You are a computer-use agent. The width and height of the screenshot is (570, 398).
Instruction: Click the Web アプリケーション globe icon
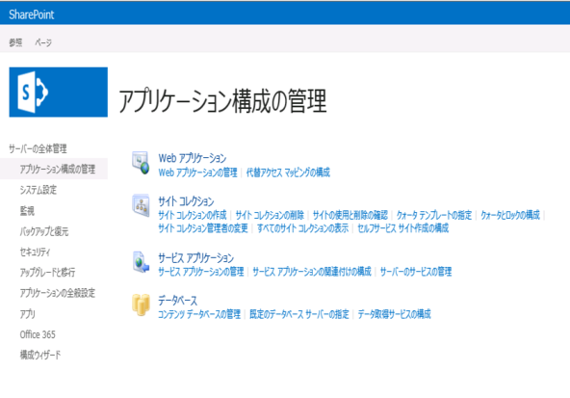click(x=141, y=163)
